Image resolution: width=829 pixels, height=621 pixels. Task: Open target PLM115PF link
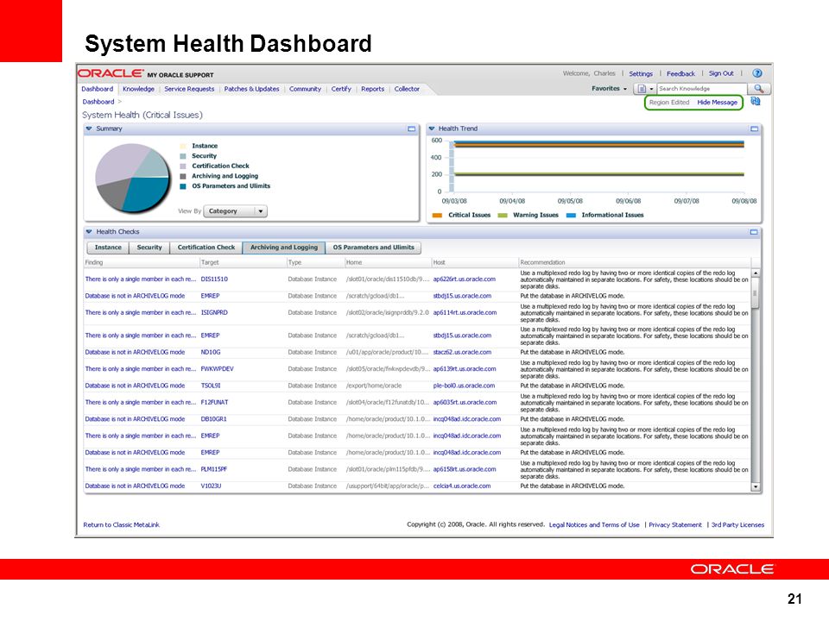pyautogui.click(x=213, y=469)
